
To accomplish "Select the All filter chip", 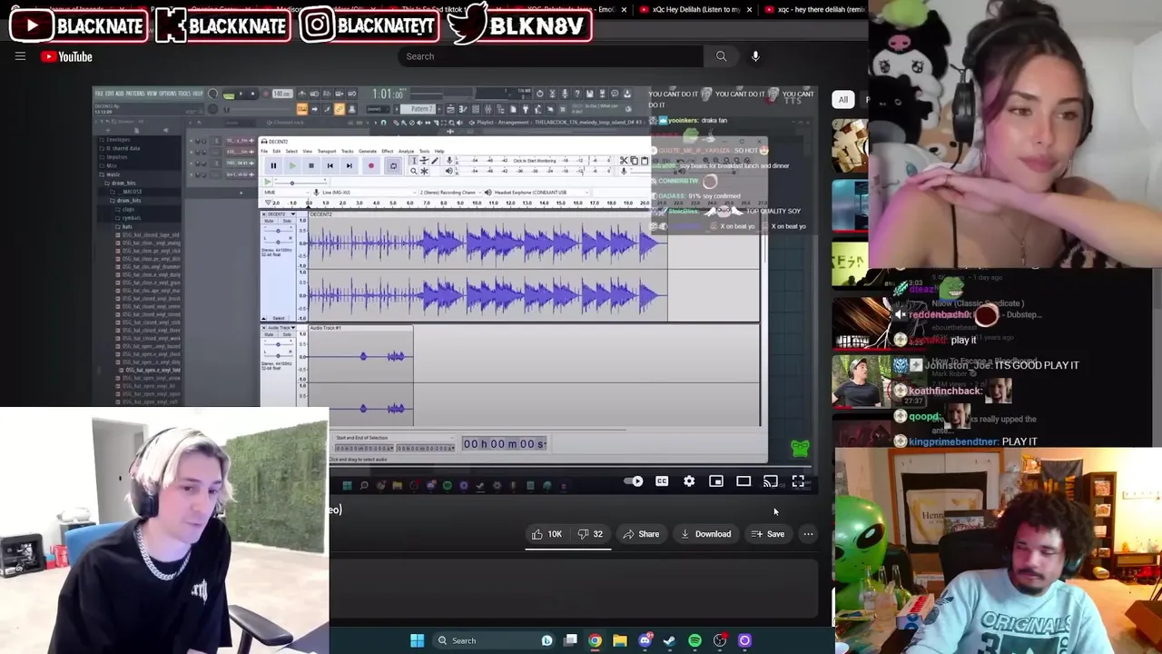I will tap(843, 100).
